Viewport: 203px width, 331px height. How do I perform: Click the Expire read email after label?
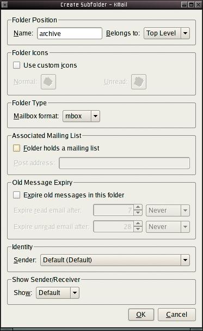tap(47, 210)
